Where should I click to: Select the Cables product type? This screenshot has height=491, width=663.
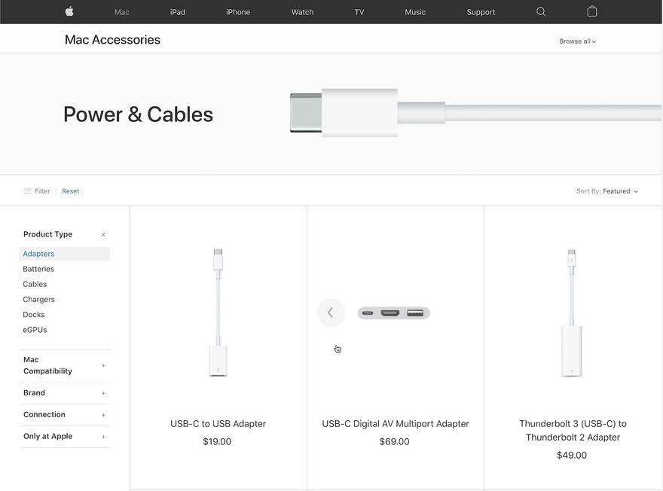click(x=35, y=284)
